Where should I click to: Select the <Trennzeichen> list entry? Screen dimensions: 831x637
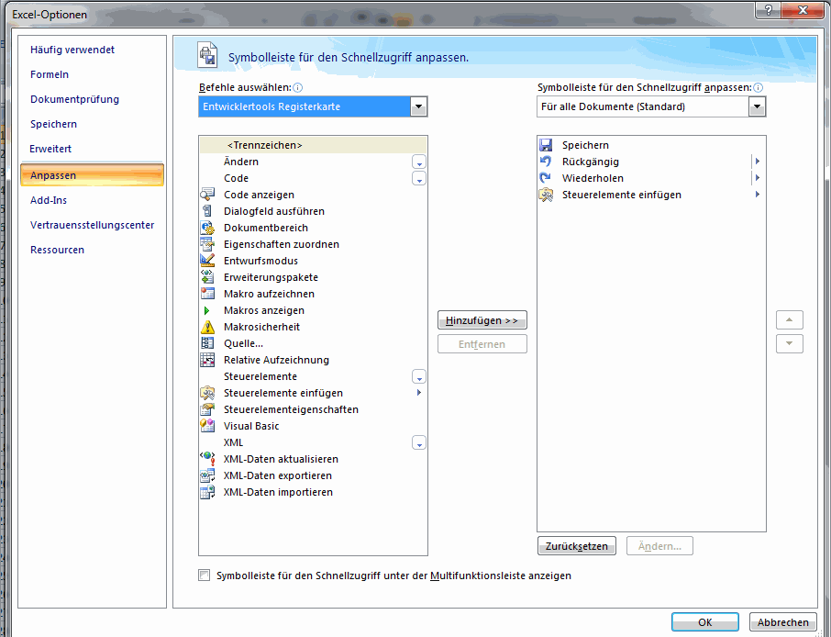click(264, 145)
